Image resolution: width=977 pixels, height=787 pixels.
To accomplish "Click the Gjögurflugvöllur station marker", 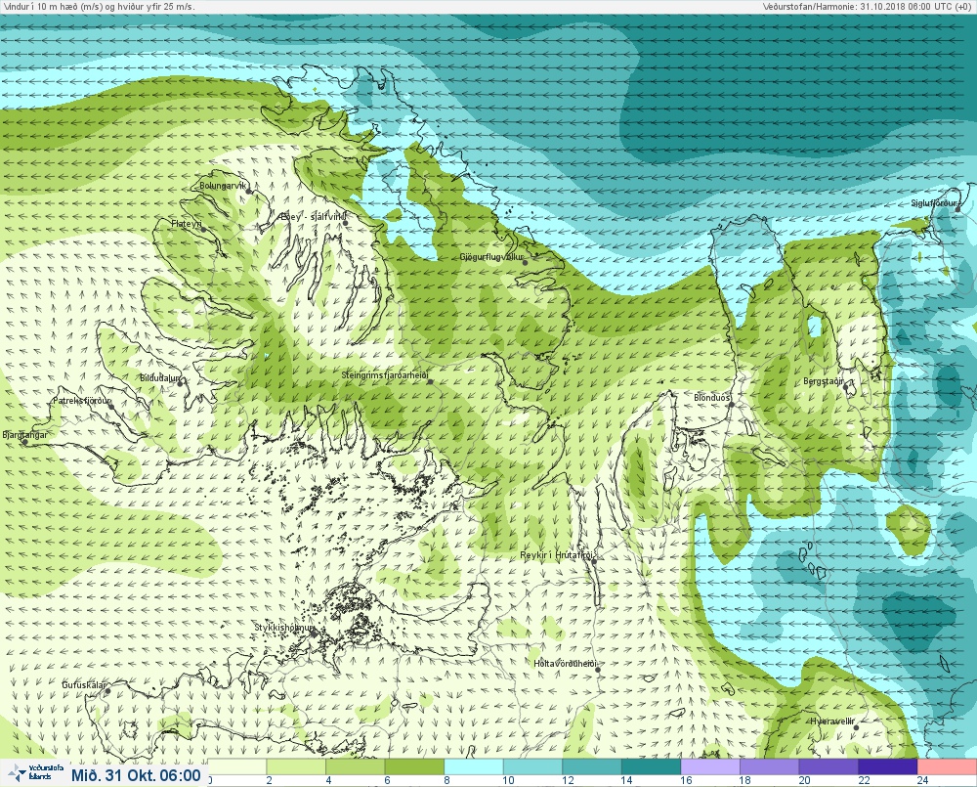I will 526,263.
